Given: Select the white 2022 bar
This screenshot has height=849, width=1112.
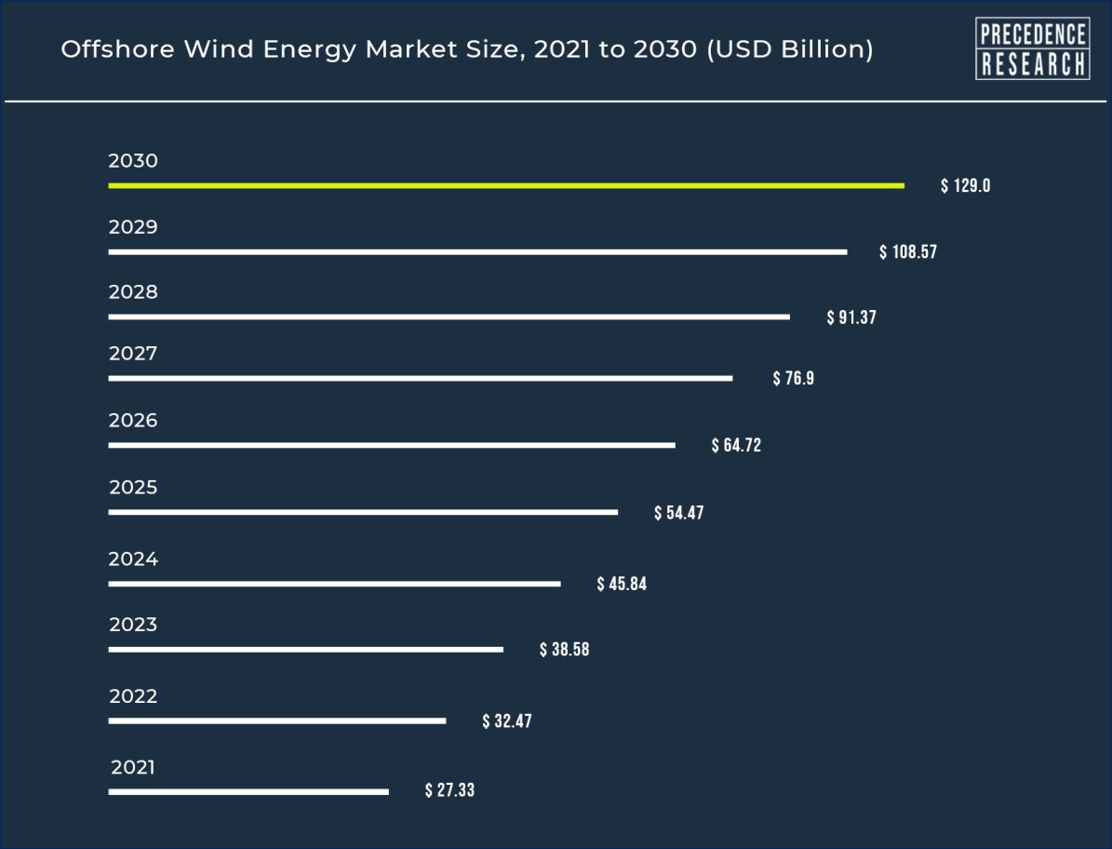Looking at the screenshot, I should tap(276, 721).
